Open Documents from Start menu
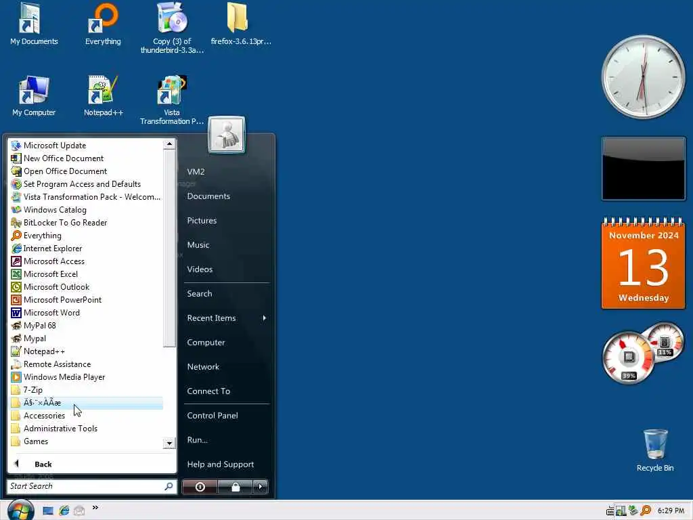The width and height of the screenshot is (693, 520). 208,196
